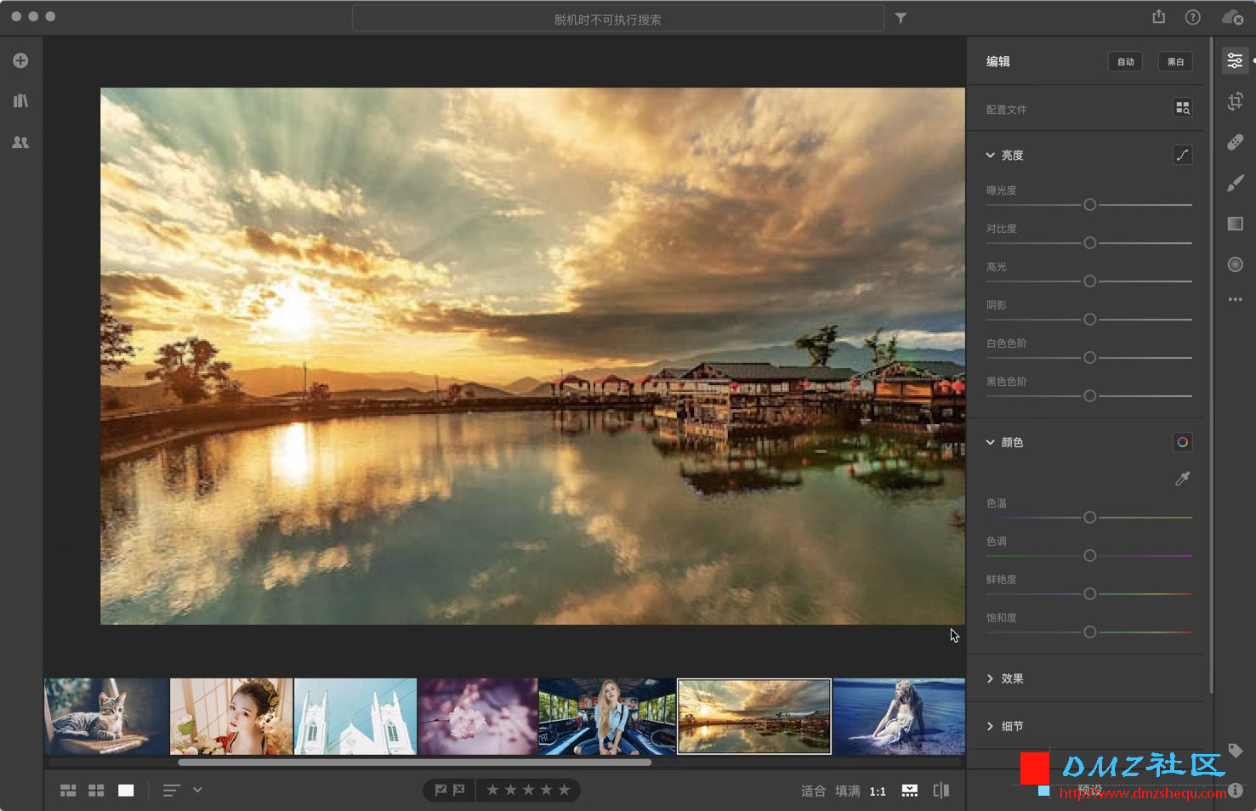This screenshot has height=811, width=1256.
Task: Open the help question mark icon
Action: [1193, 17]
